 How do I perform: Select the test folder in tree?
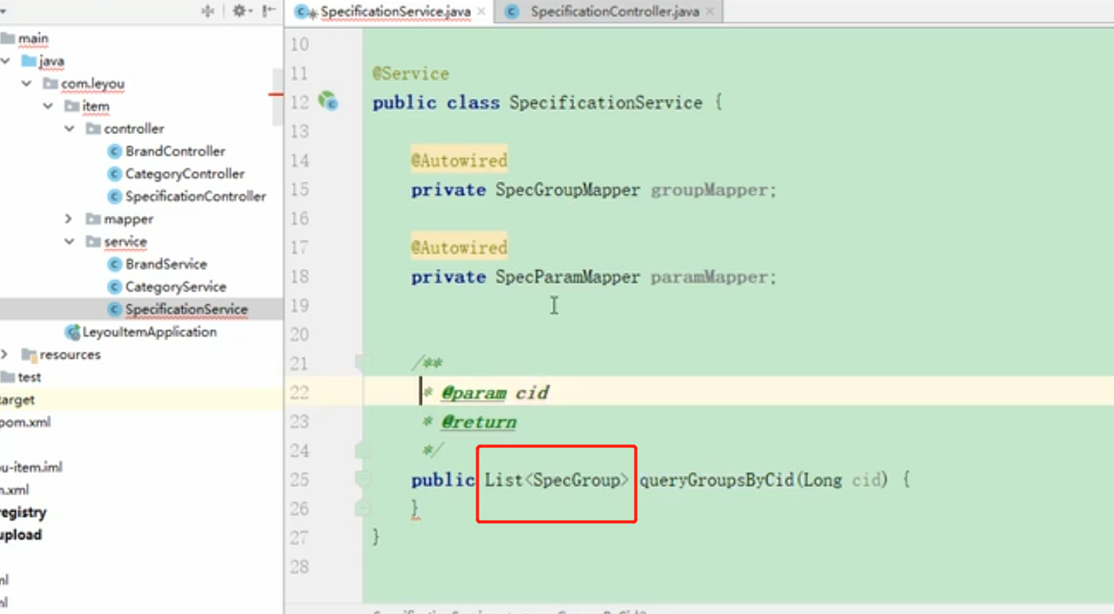(x=29, y=377)
